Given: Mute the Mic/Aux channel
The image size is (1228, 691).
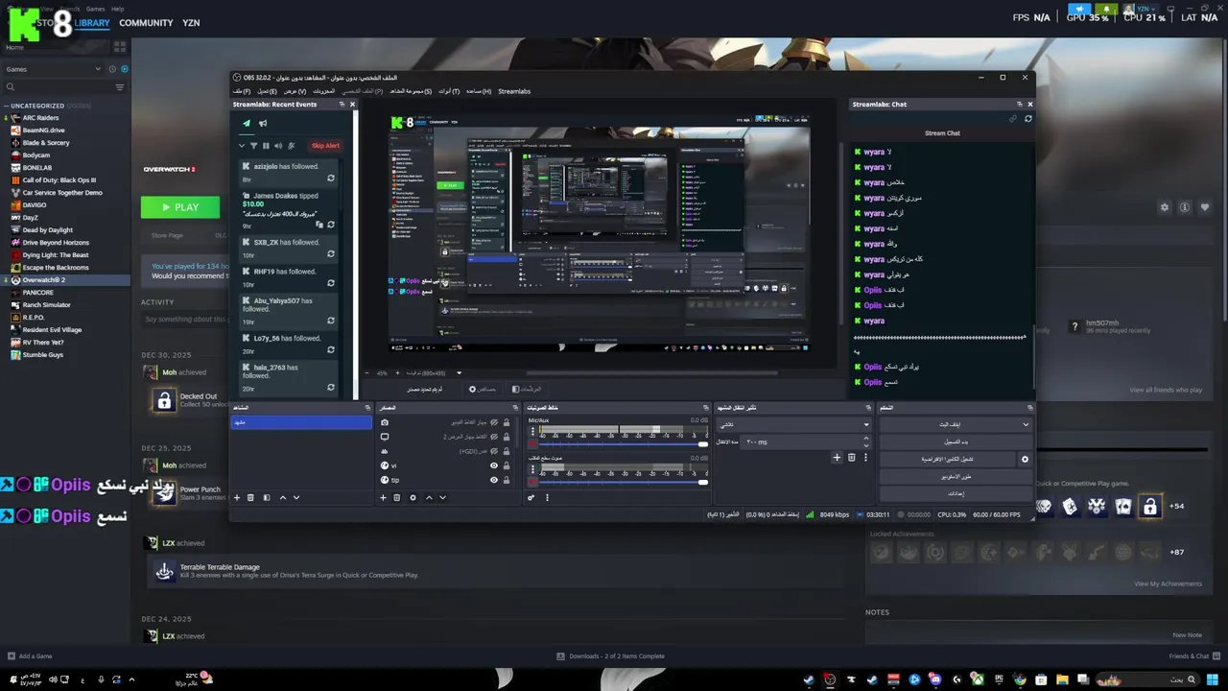Looking at the screenshot, I should coord(532,443).
